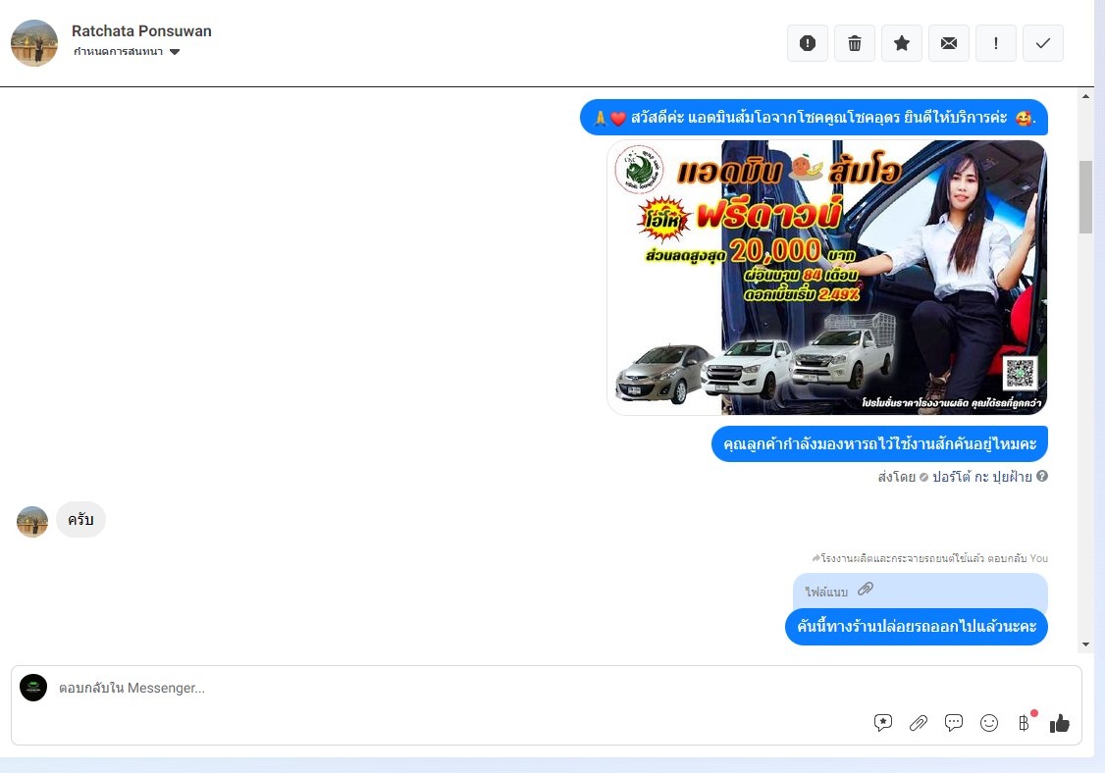Attach a file using the paperclip icon

pos(919,723)
